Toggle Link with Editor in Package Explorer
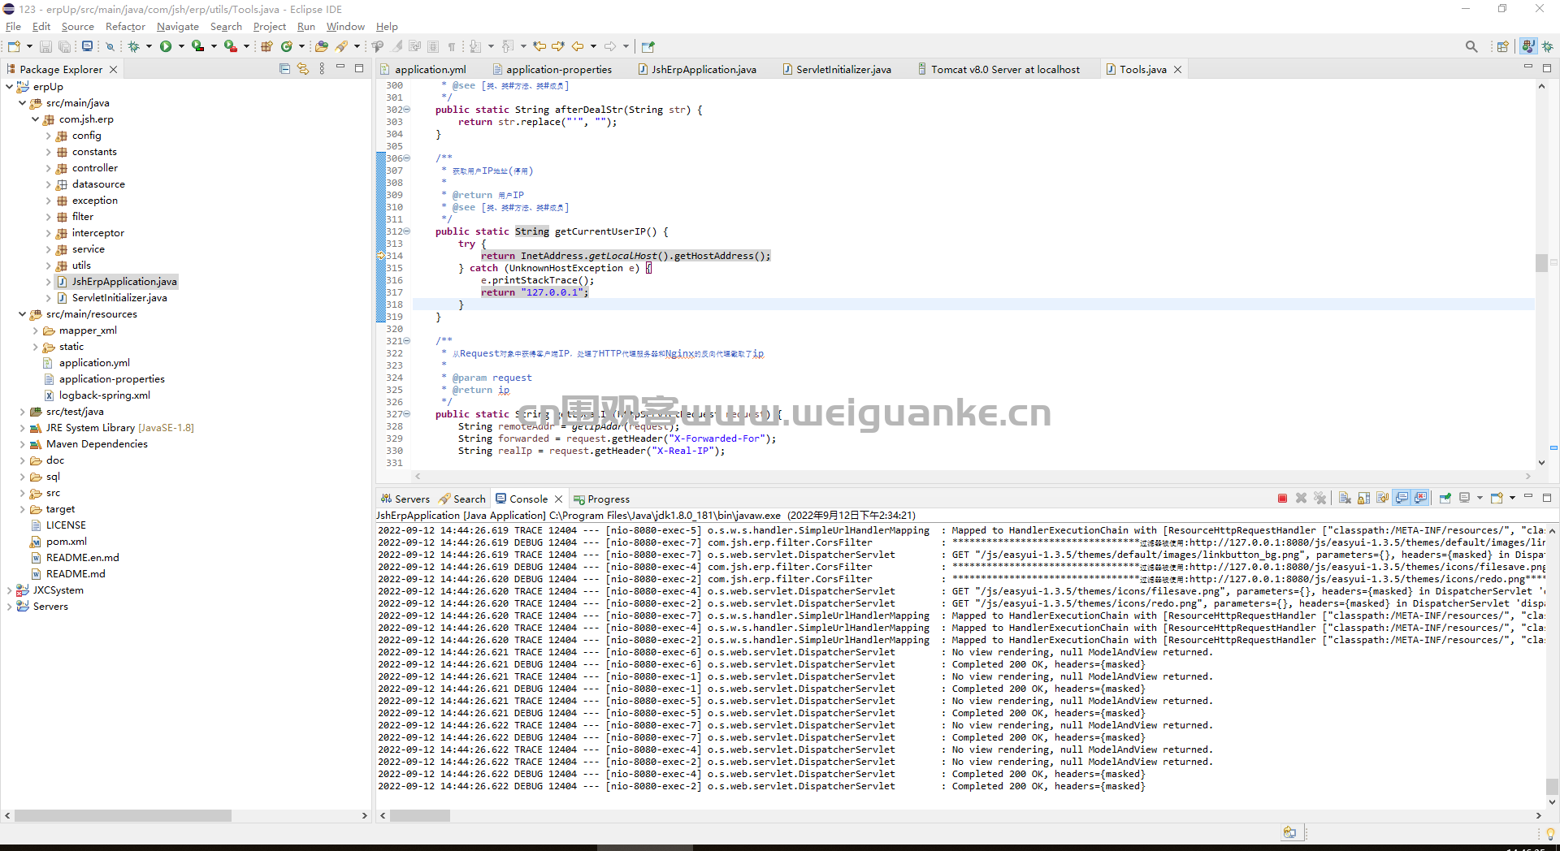1560x851 pixels. coord(303,69)
